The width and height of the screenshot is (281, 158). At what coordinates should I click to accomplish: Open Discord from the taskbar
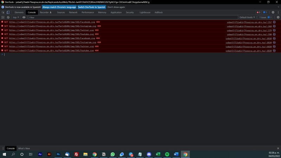click(149, 154)
